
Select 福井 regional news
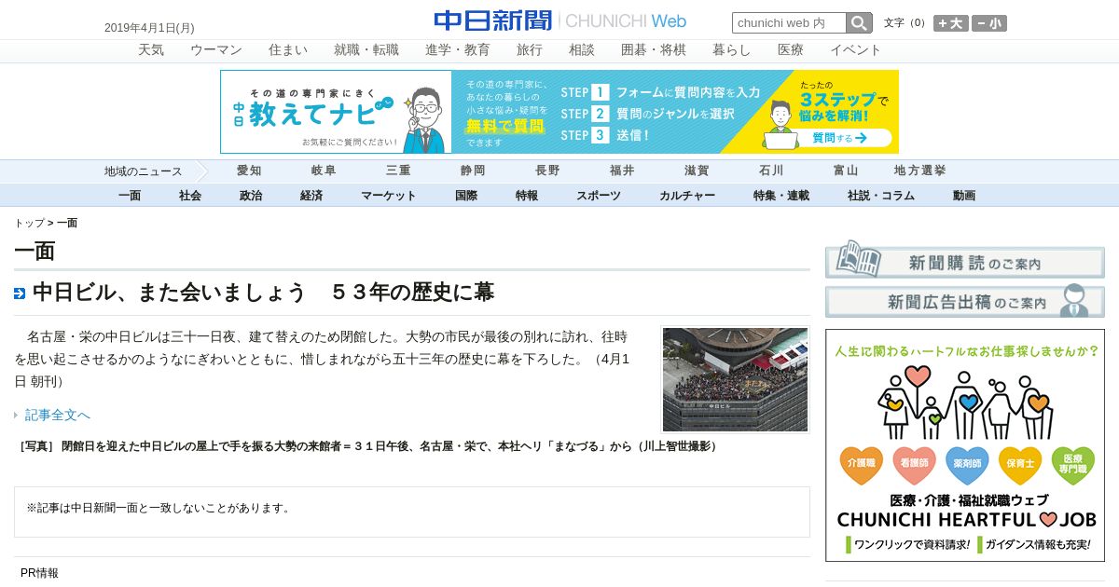coord(622,171)
